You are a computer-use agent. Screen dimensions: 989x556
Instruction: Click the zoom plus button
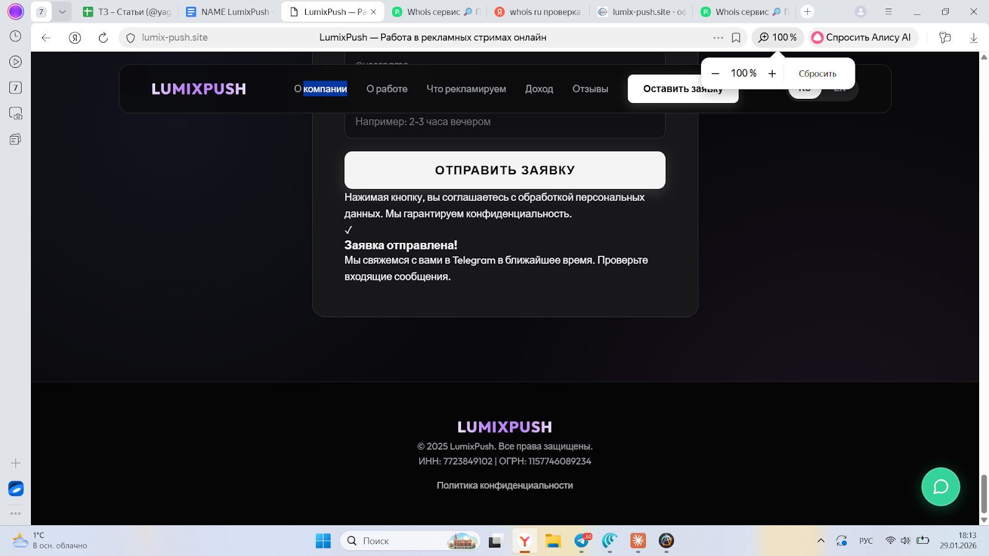772,74
